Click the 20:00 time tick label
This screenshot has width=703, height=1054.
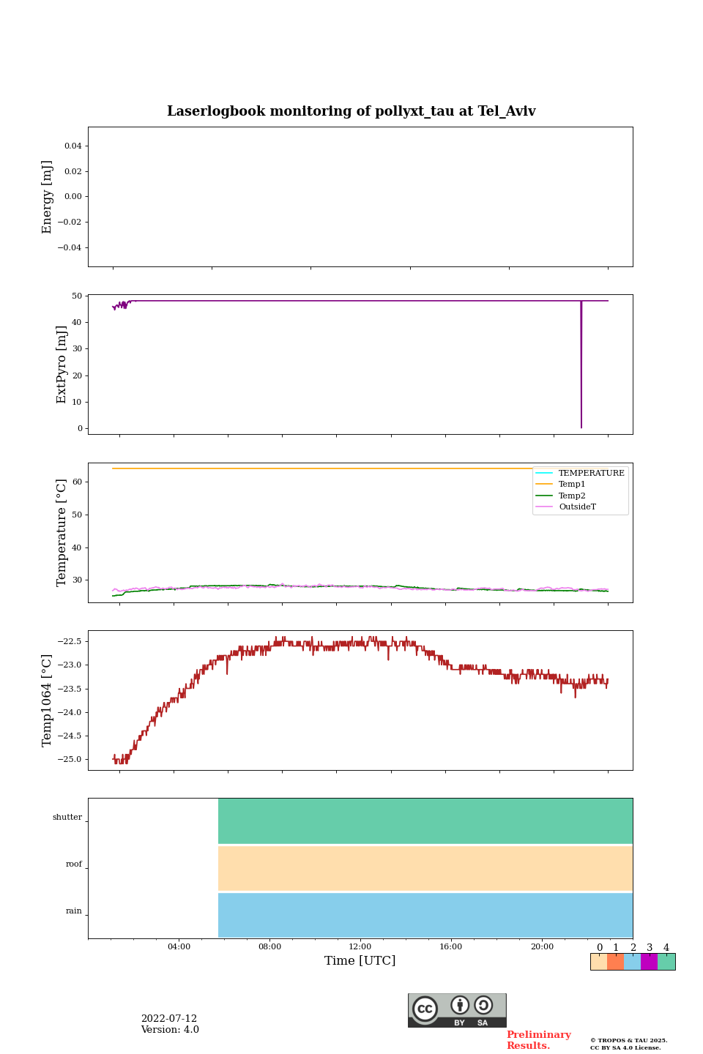point(542,946)
